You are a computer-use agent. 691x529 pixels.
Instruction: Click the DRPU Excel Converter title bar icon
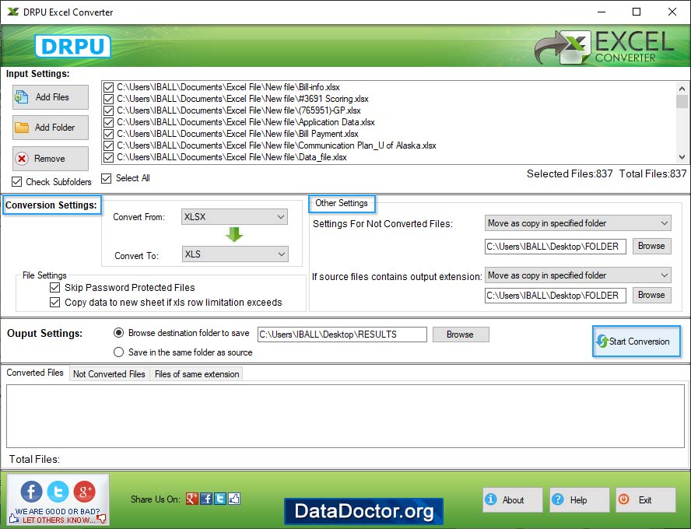pyautogui.click(x=13, y=12)
